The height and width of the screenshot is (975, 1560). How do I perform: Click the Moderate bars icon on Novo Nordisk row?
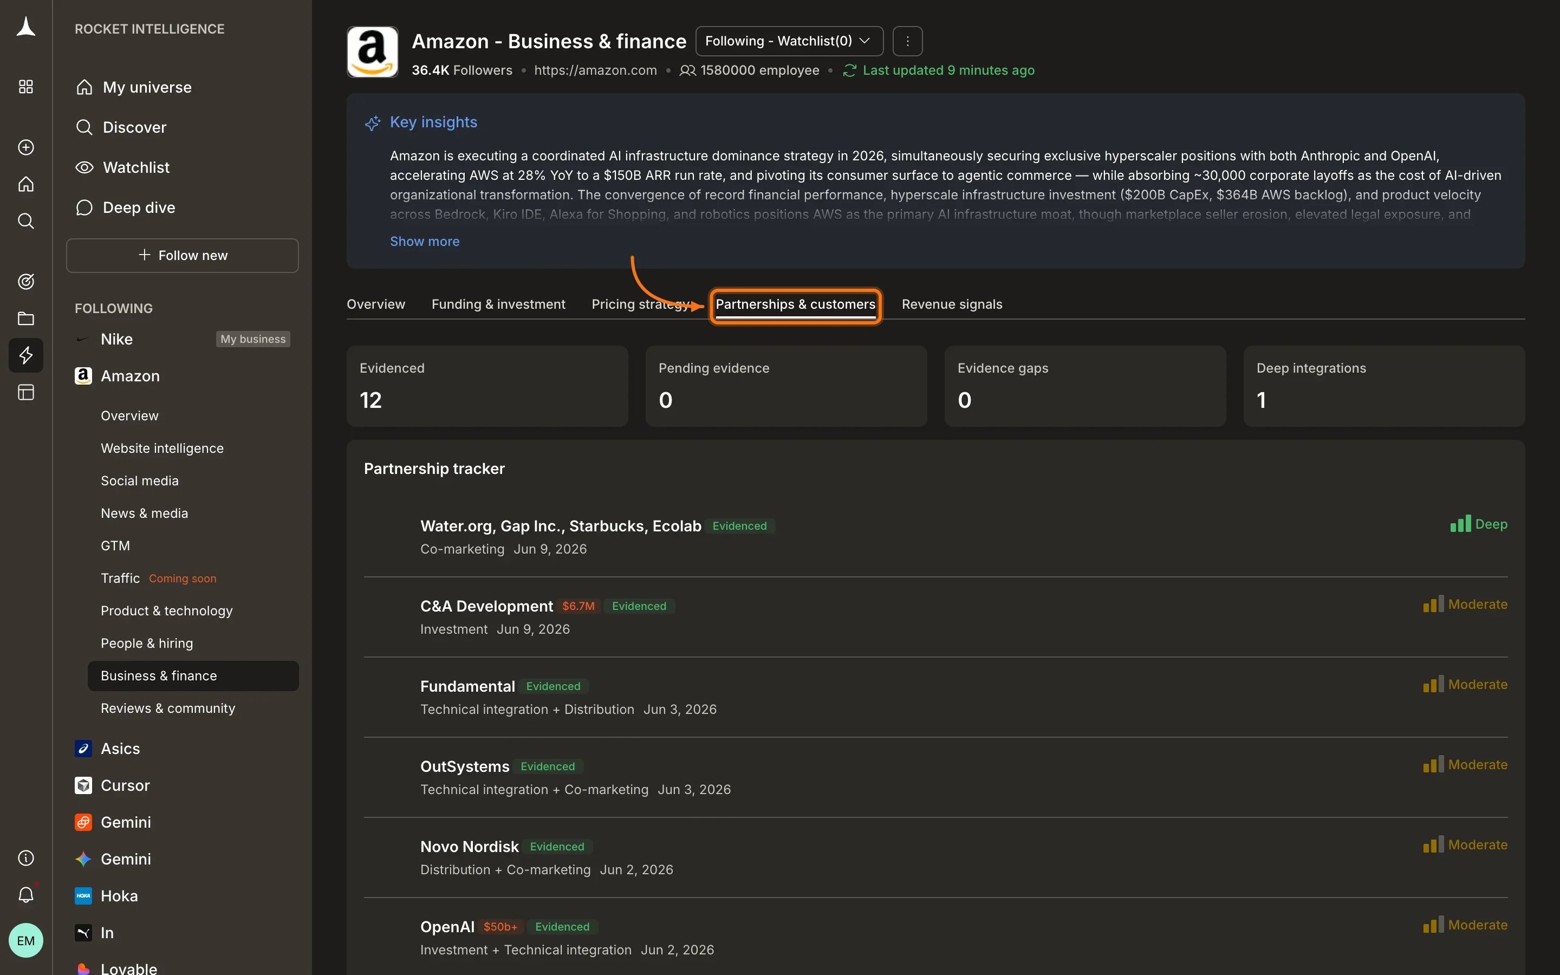1433,845
